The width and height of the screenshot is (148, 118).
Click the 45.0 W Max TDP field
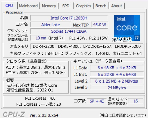coord(99,24)
